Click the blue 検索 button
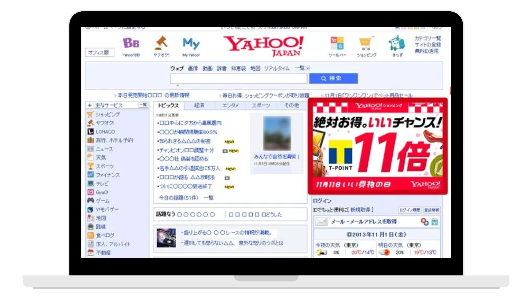This screenshot has height=299, width=532. tap(333, 78)
